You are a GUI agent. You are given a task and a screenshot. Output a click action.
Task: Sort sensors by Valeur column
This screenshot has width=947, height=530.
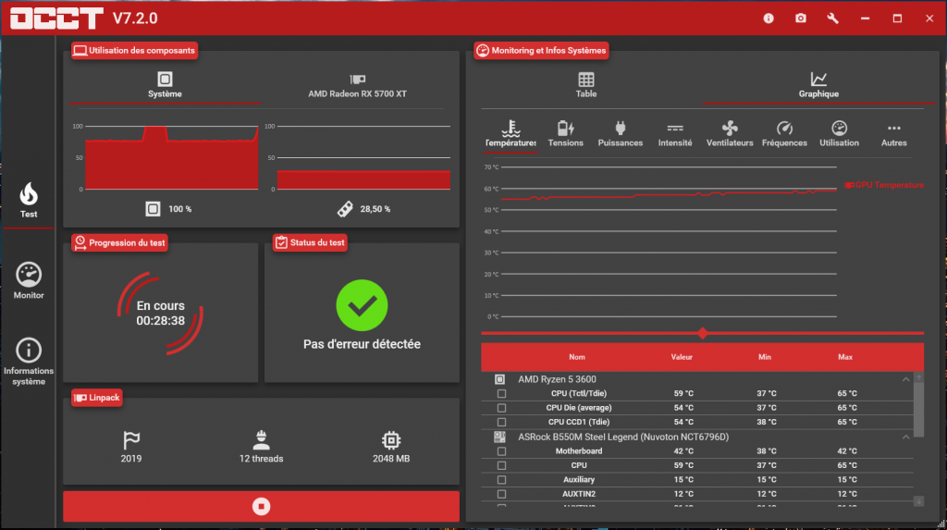pos(682,357)
